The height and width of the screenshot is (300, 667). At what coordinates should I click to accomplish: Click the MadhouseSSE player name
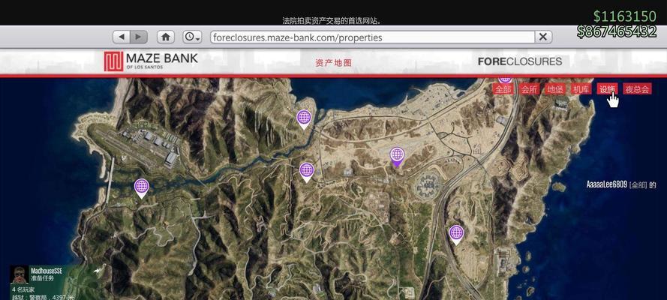[x=47, y=271]
